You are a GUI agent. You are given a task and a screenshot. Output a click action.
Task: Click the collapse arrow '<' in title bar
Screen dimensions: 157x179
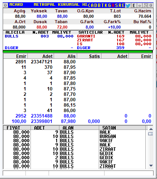pyautogui.click(x=89, y=5)
